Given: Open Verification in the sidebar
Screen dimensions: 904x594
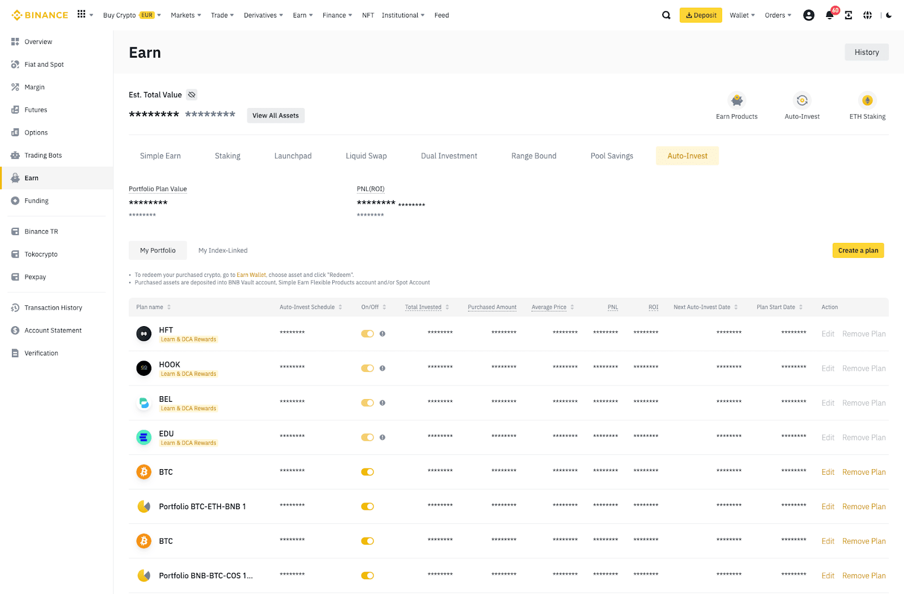Looking at the screenshot, I should (x=56, y=353).
